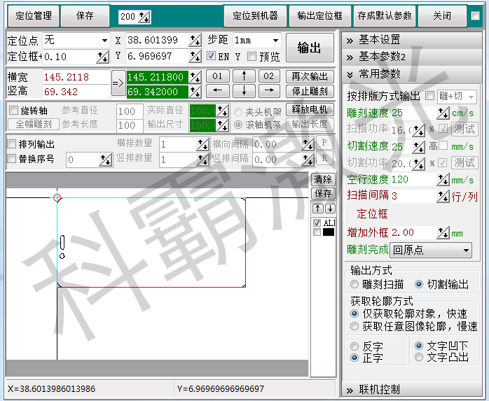Click the 01 position button
Screen dimensions: 489x401
pos(218,76)
